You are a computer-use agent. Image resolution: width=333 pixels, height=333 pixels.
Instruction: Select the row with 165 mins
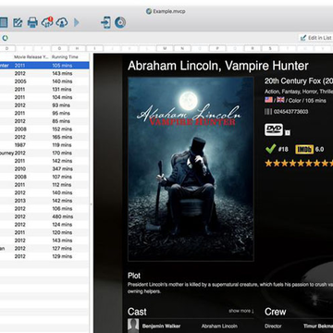44,137
